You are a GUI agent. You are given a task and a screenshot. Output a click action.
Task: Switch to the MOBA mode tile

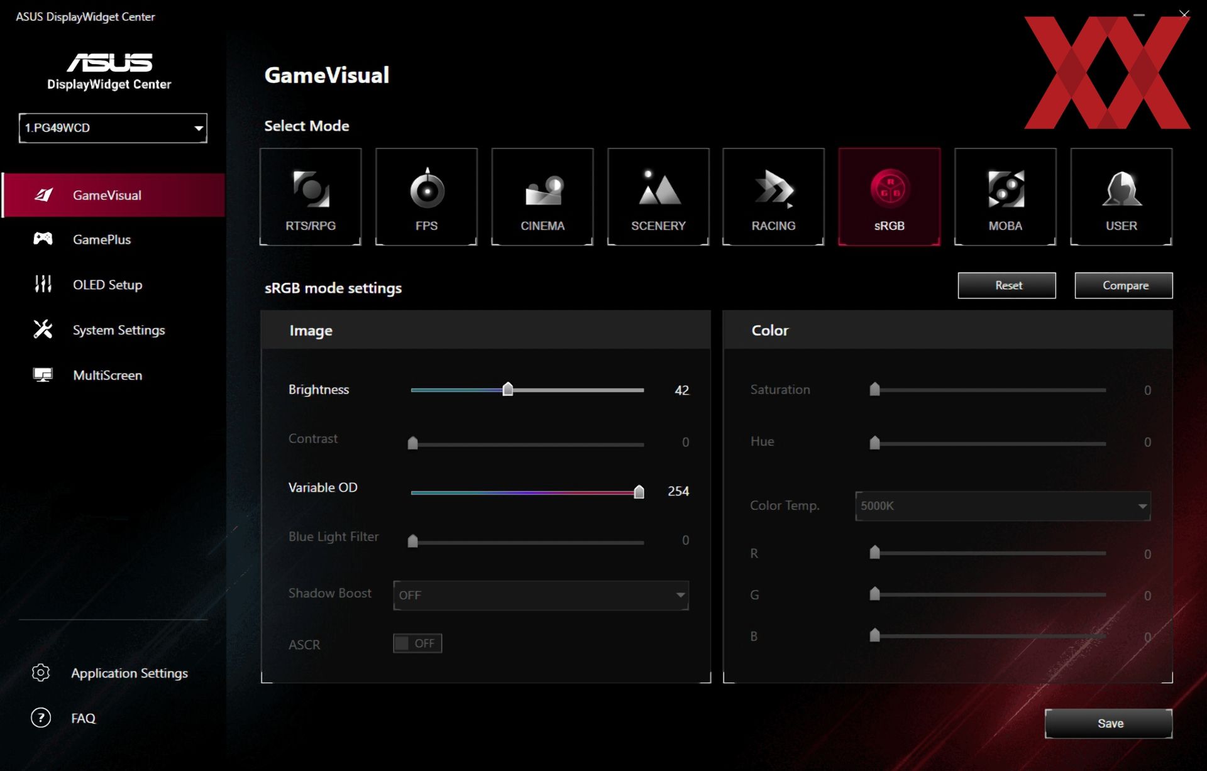tap(1005, 197)
